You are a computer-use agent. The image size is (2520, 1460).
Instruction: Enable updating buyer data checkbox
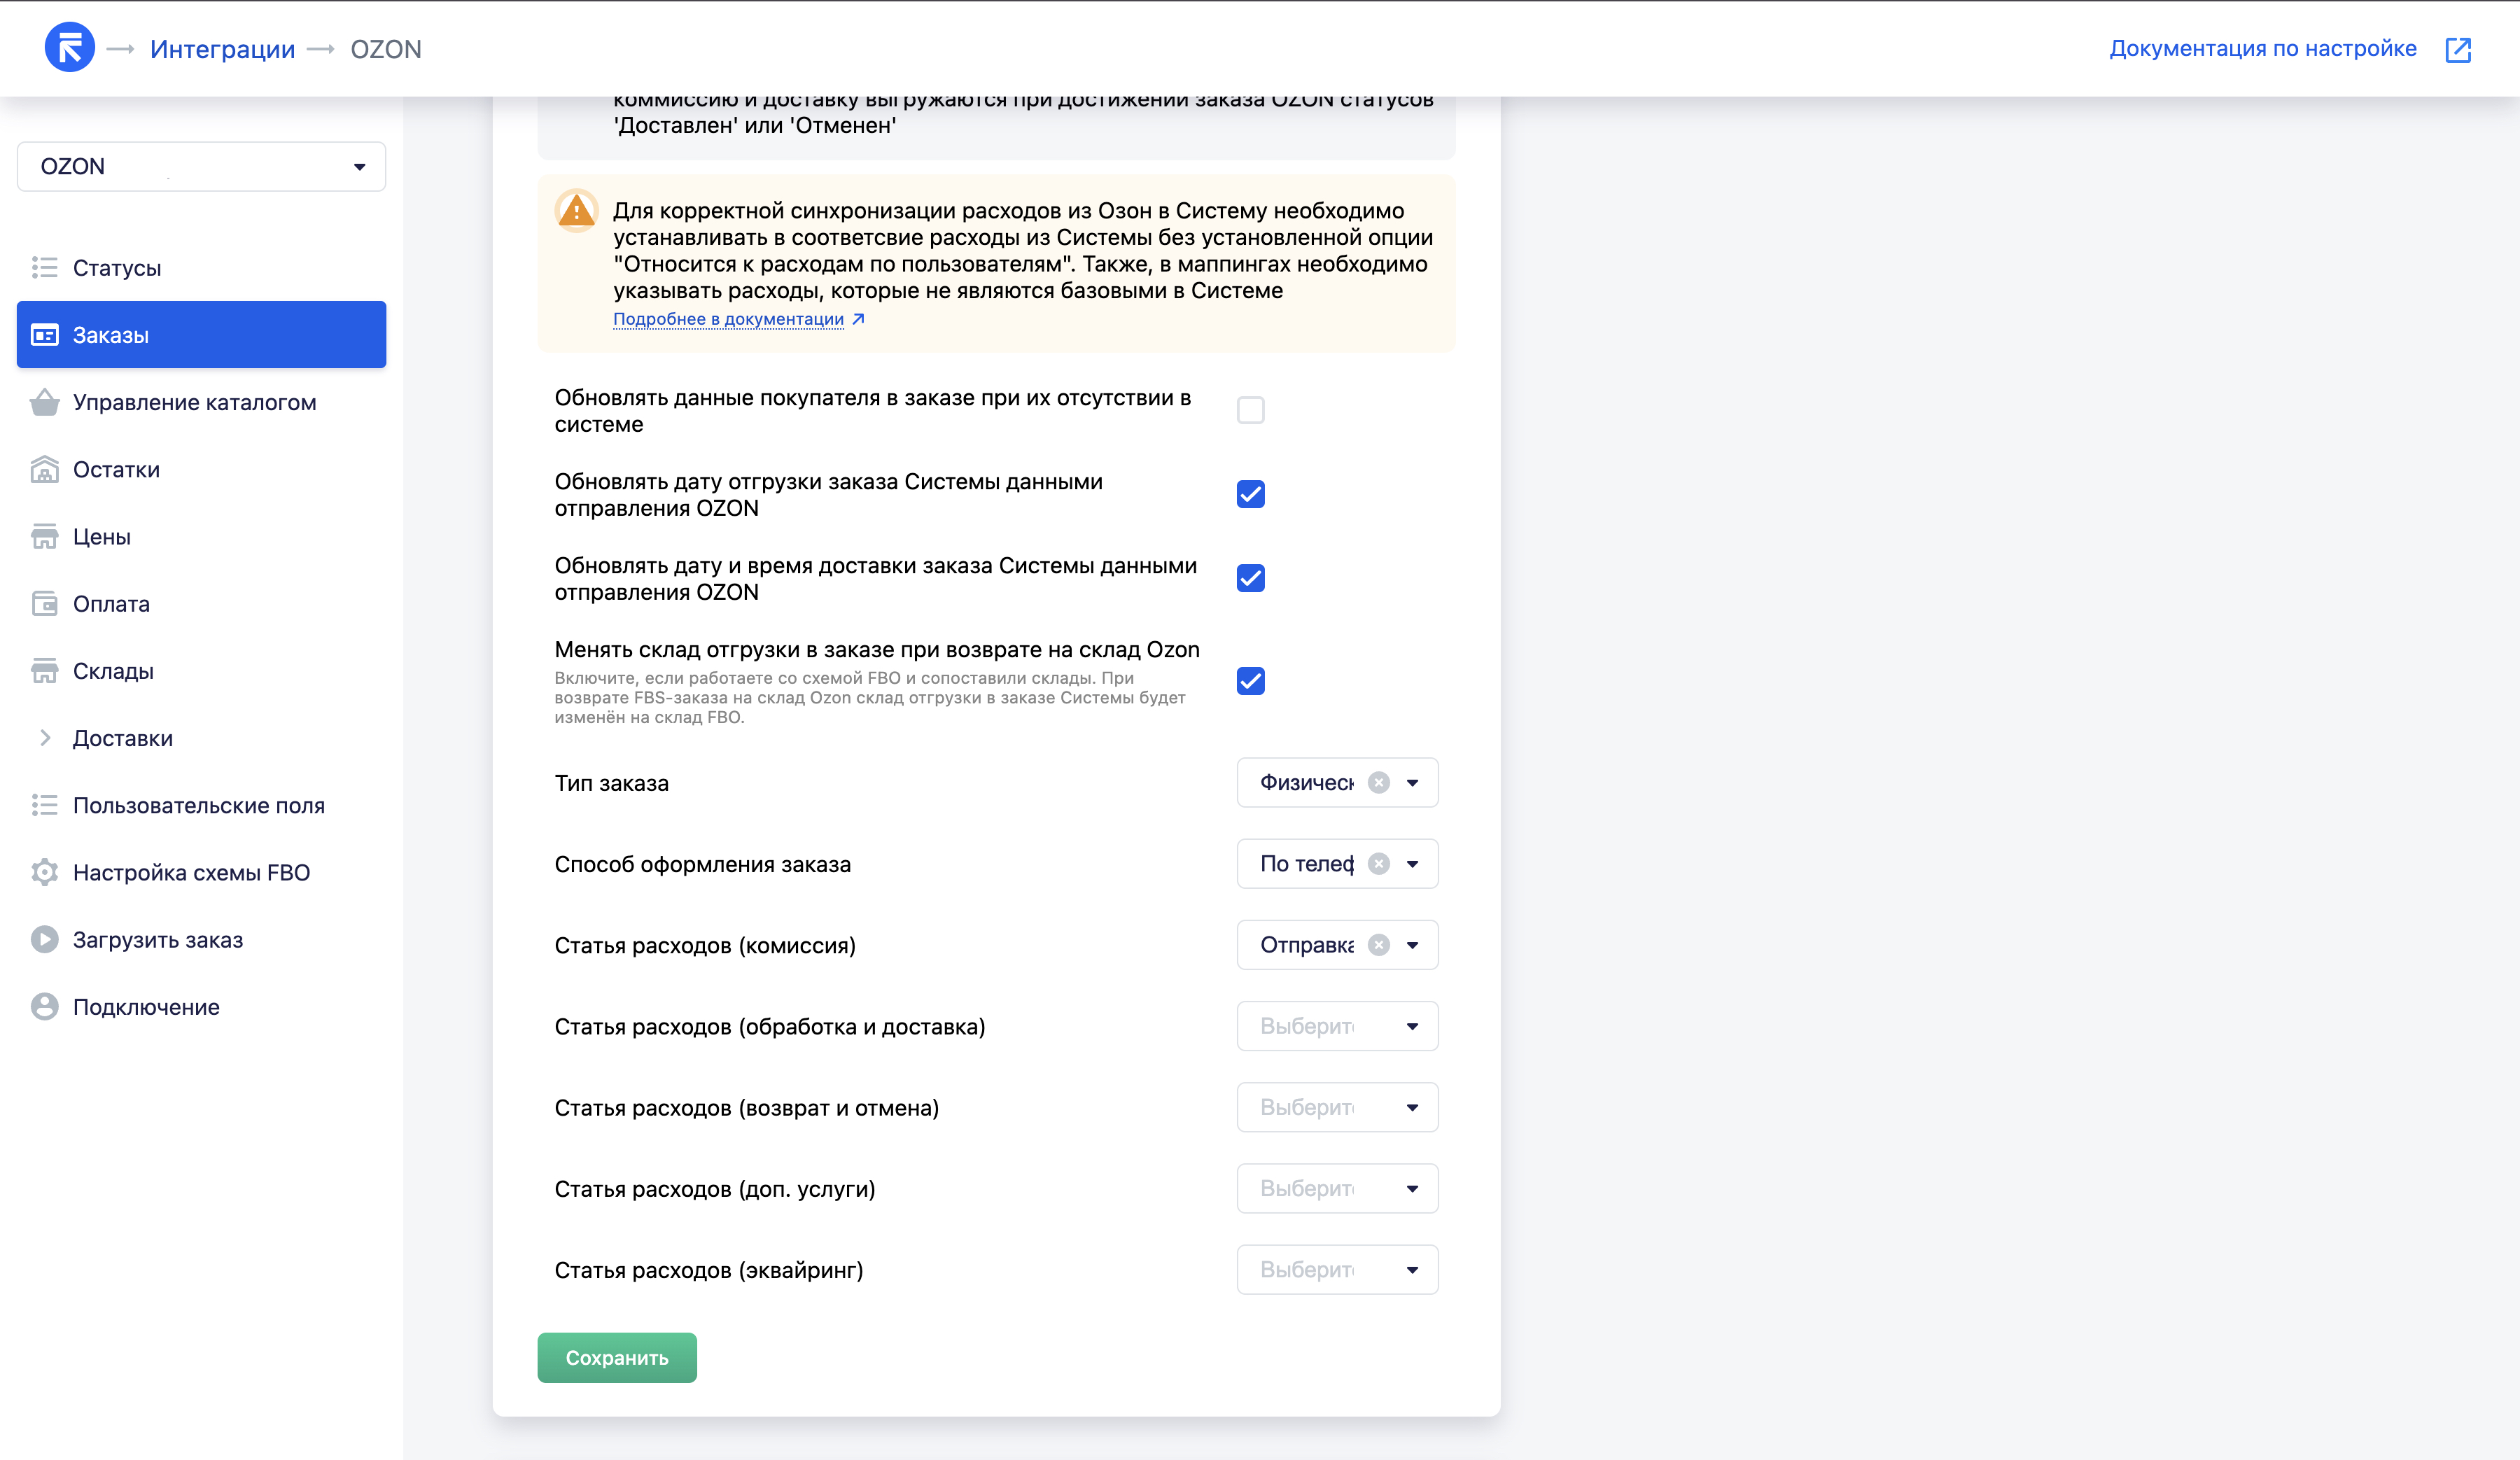[x=1250, y=410]
